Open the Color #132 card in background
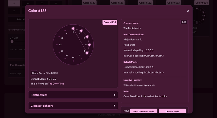Image resolution: width=217 pixels, height=118 pixels. pos(145,3)
